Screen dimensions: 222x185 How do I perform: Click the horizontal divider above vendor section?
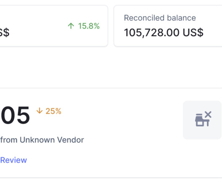point(111,88)
